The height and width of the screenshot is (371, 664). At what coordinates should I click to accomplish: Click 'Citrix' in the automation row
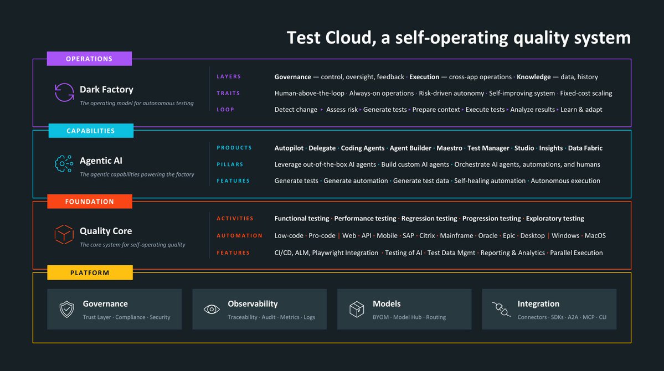[x=427, y=235]
